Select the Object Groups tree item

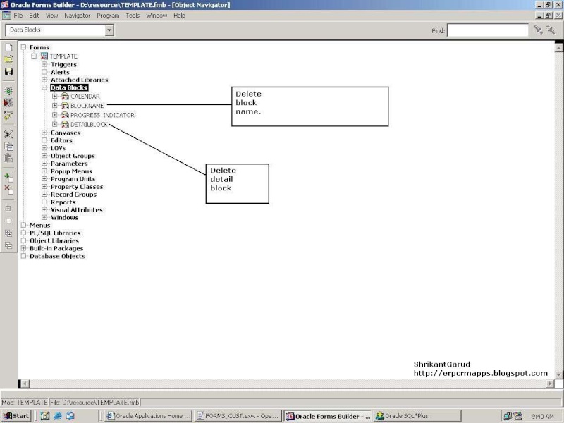pyautogui.click(x=73, y=156)
